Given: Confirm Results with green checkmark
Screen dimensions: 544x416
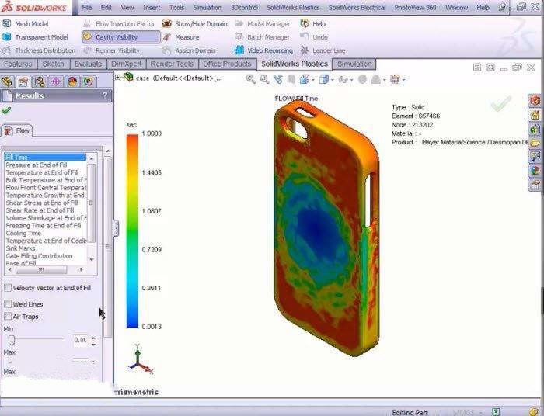Looking at the screenshot, I should click(6, 111).
